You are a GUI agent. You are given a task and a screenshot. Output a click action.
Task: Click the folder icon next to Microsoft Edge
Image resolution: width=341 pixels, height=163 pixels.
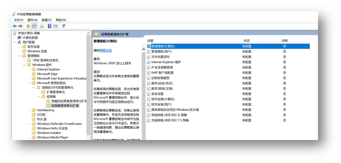click(x=33, y=74)
